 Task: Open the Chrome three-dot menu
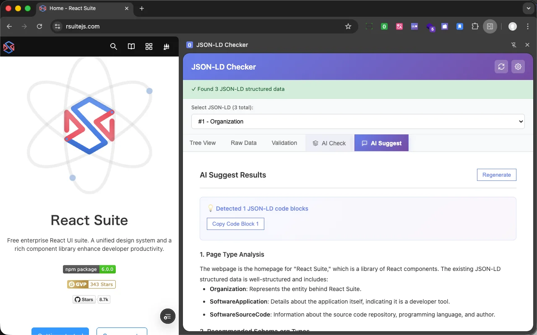(x=527, y=26)
